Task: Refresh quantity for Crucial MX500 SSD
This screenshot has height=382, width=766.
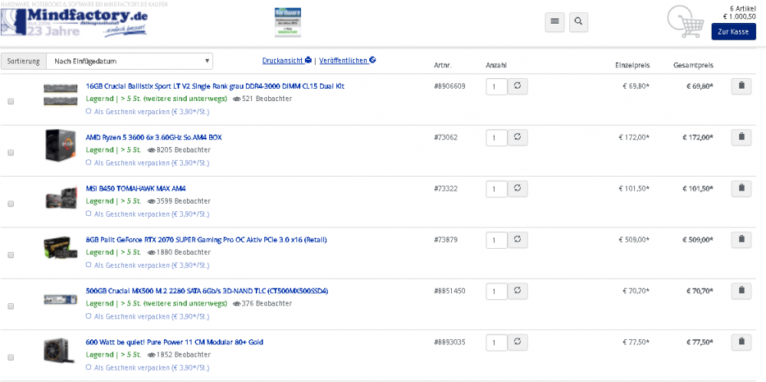Action: point(517,291)
